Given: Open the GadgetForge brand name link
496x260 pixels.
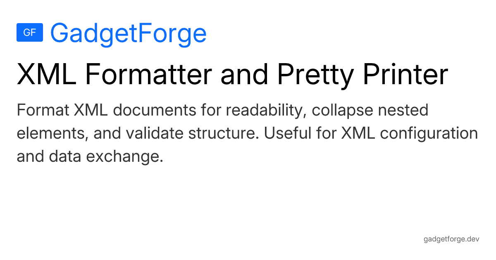Looking at the screenshot, I should click(x=128, y=33).
